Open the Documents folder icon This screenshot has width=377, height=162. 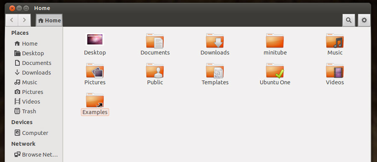155,41
